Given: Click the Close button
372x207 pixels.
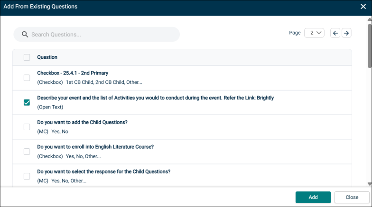Looking at the screenshot, I should 352,197.
